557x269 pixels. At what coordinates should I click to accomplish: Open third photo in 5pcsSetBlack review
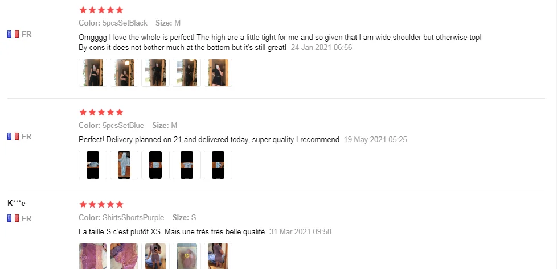155,73
